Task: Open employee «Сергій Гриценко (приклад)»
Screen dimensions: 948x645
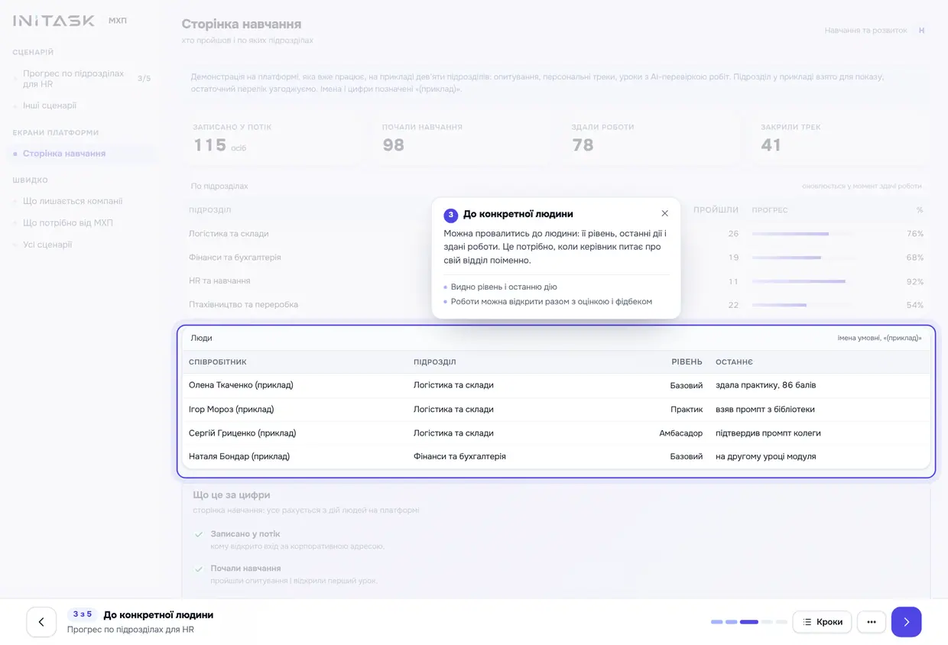Action: tap(242, 433)
